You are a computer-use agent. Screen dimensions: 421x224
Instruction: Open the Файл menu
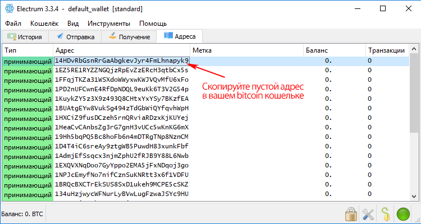[15, 24]
